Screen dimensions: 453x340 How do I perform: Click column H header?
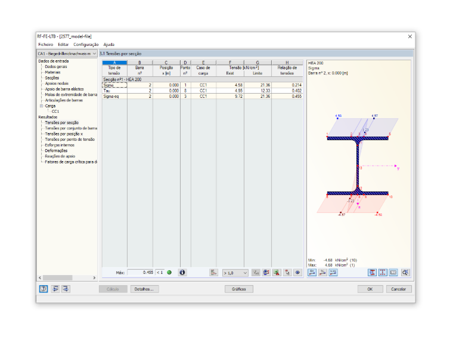[x=287, y=63]
